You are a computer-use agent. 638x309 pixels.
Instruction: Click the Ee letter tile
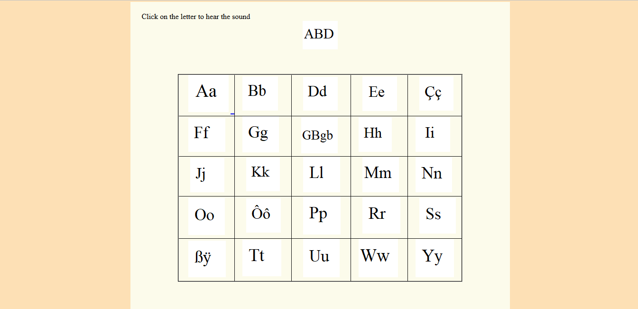379,94
